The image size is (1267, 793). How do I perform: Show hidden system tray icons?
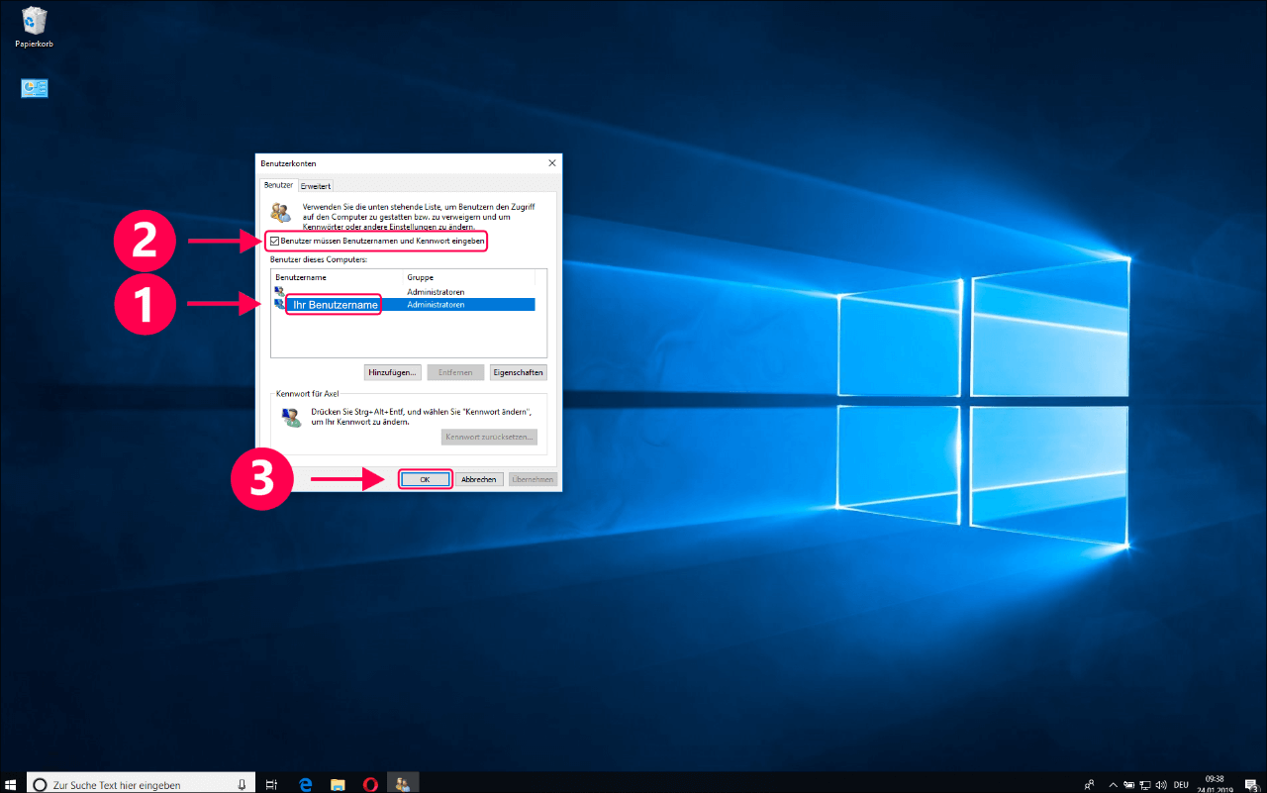1113,784
